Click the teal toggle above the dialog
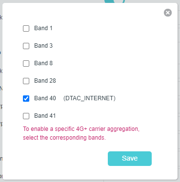The image size is (180, 182). pos(115,1)
